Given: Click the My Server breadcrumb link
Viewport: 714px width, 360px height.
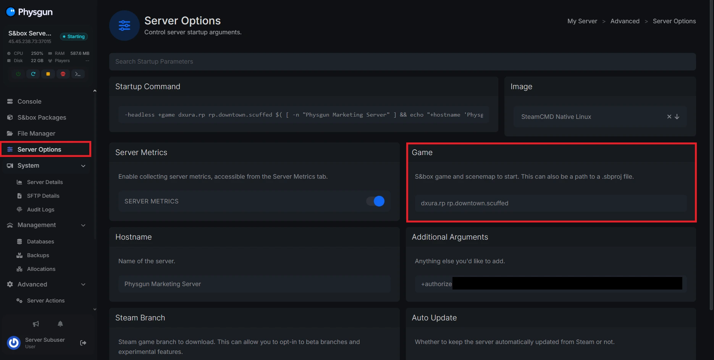Looking at the screenshot, I should (582, 21).
